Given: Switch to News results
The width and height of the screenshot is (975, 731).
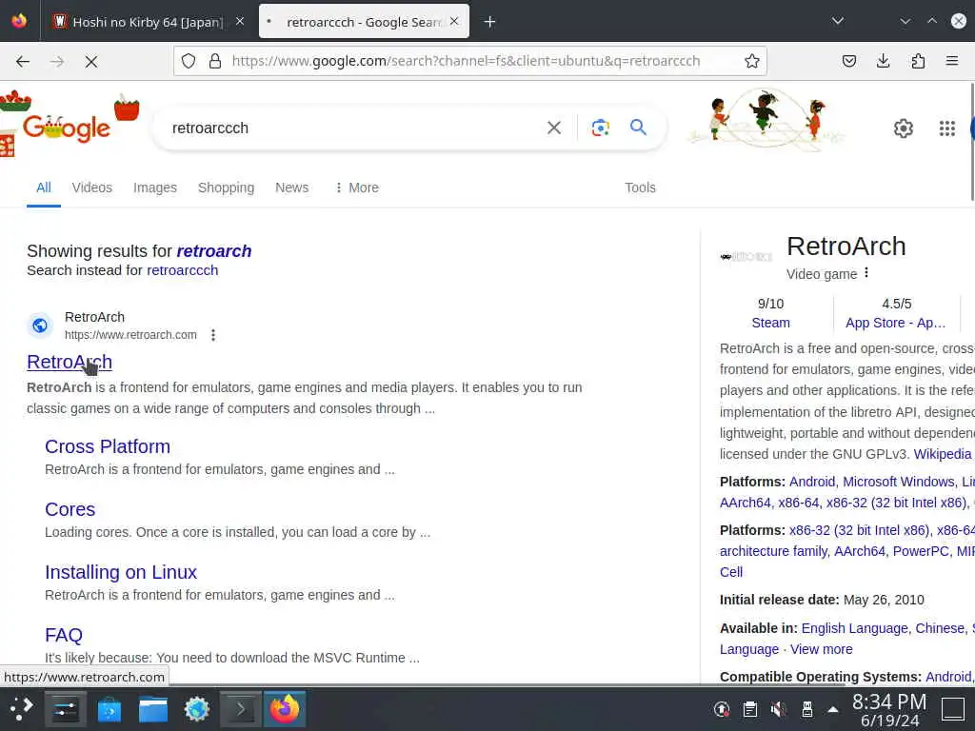Looking at the screenshot, I should pos(291,188).
